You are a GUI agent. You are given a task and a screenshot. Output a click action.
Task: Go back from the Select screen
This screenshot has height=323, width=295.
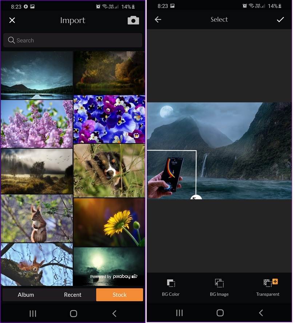point(158,20)
